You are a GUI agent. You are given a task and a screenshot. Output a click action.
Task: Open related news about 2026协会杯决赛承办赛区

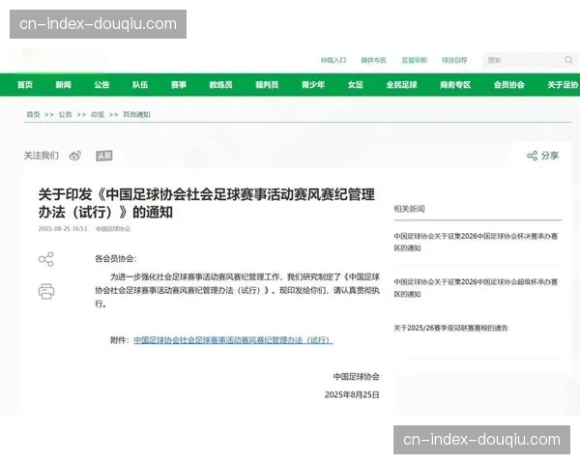click(x=476, y=242)
